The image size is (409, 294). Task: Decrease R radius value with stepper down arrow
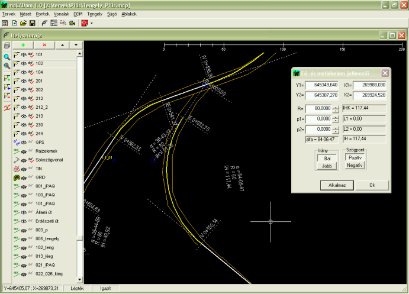pos(336,111)
